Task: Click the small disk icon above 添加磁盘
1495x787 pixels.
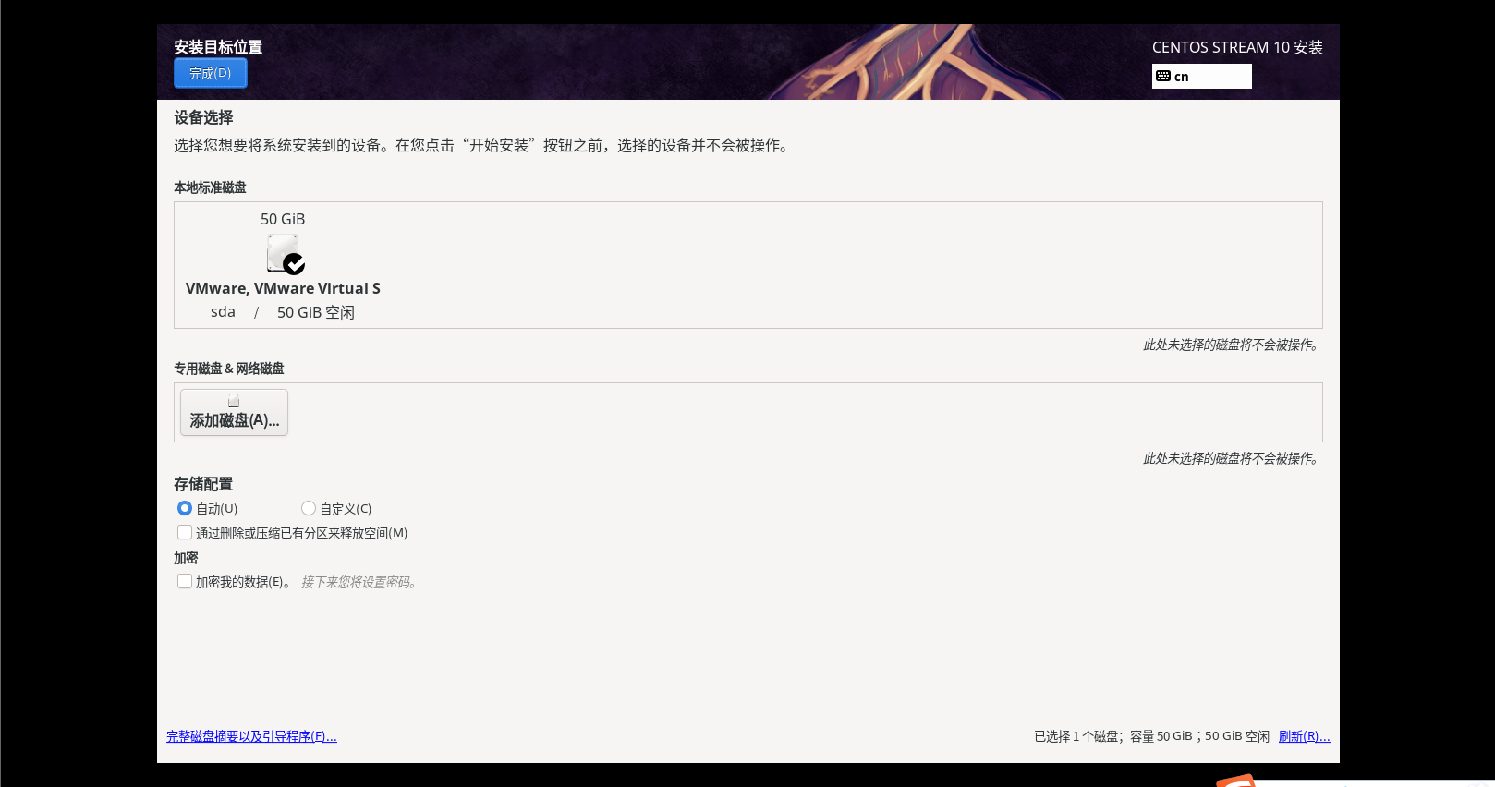Action: [234, 401]
